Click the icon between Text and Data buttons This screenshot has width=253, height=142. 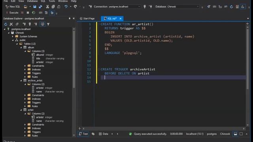coord(93,134)
